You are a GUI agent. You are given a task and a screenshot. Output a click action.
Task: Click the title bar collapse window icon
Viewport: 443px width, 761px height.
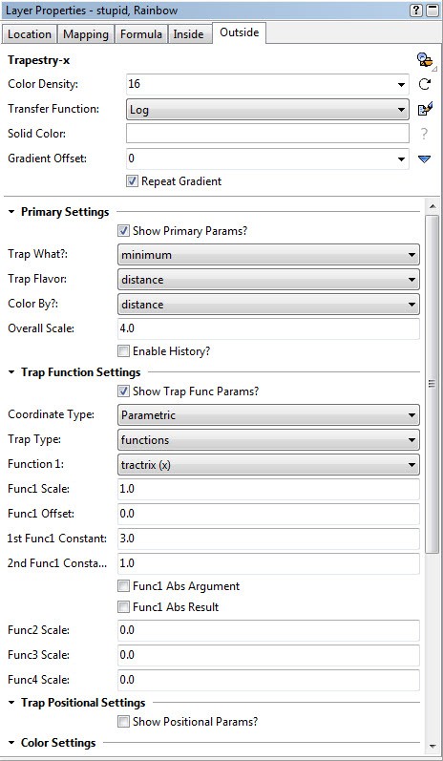click(432, 11)
